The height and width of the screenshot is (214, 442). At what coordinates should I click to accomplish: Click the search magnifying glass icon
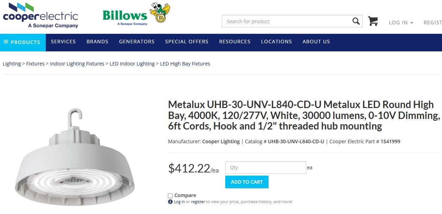[x=356, y=21]
